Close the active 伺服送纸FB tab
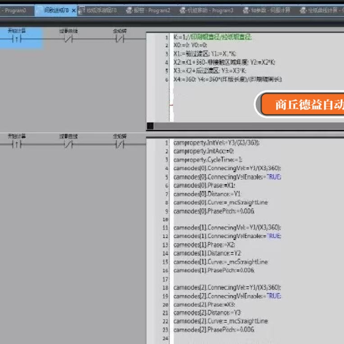 click(74, 10)
